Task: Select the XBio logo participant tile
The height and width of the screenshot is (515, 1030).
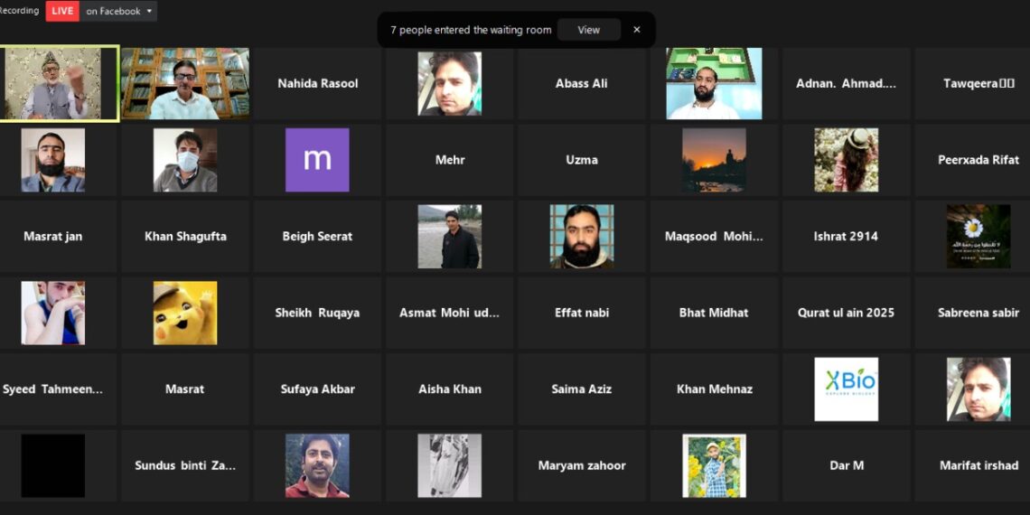Action: pyautogui.click(x=846, y=389)
